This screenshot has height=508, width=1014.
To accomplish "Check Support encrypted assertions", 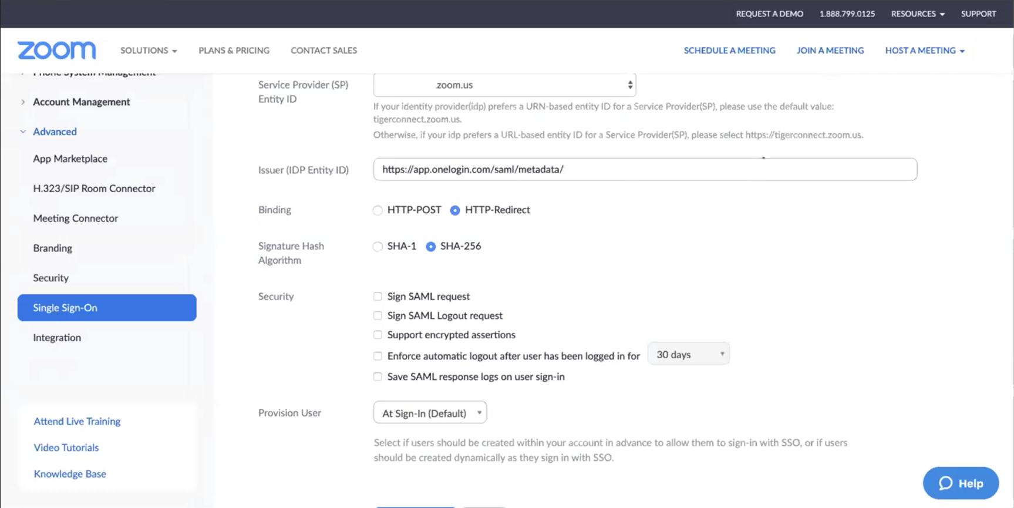I will [378, 335].
